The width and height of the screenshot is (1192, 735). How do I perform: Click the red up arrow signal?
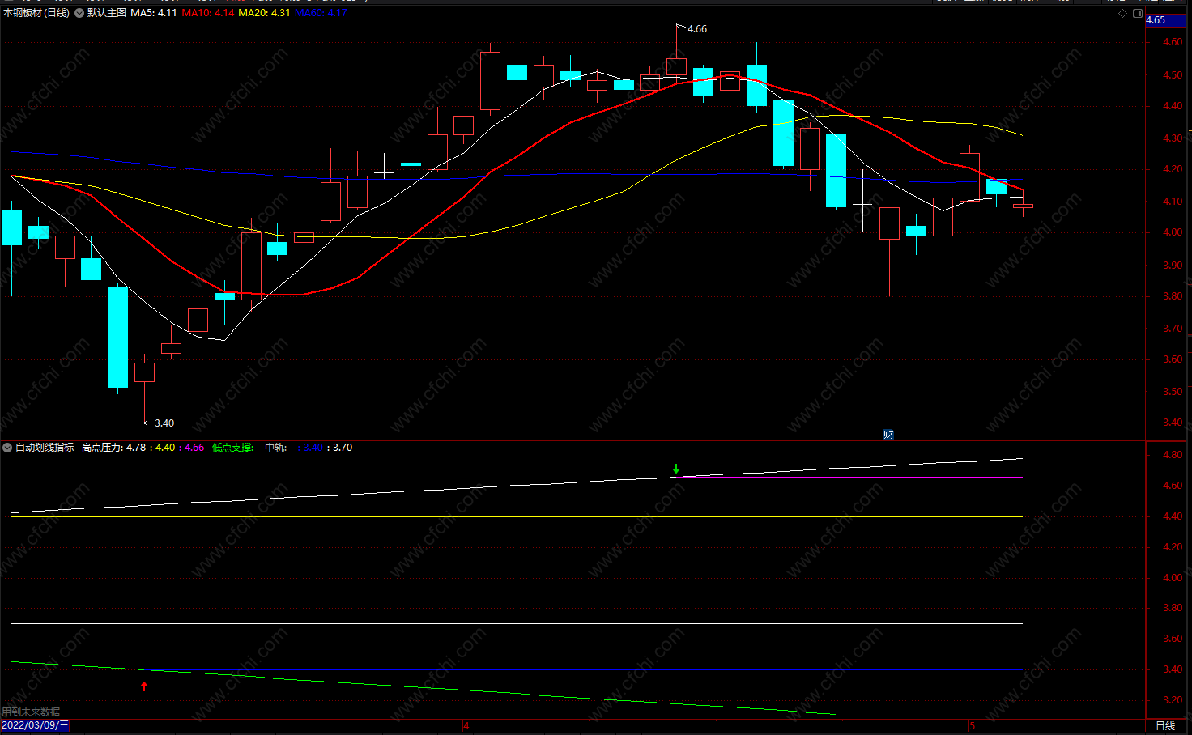[144, 686]
